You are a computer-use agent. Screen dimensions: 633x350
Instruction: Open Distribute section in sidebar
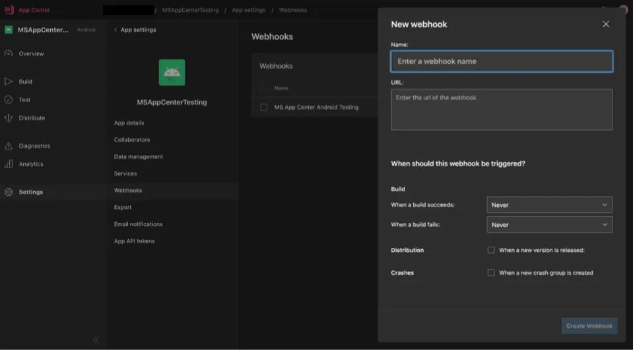(x=32, y=118)
